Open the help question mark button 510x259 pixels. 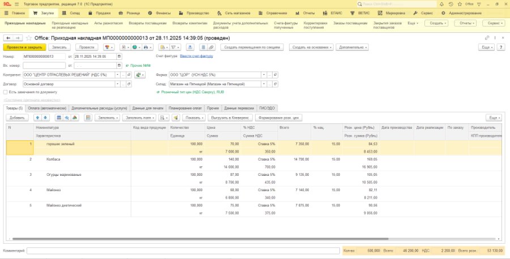point(501,48)
